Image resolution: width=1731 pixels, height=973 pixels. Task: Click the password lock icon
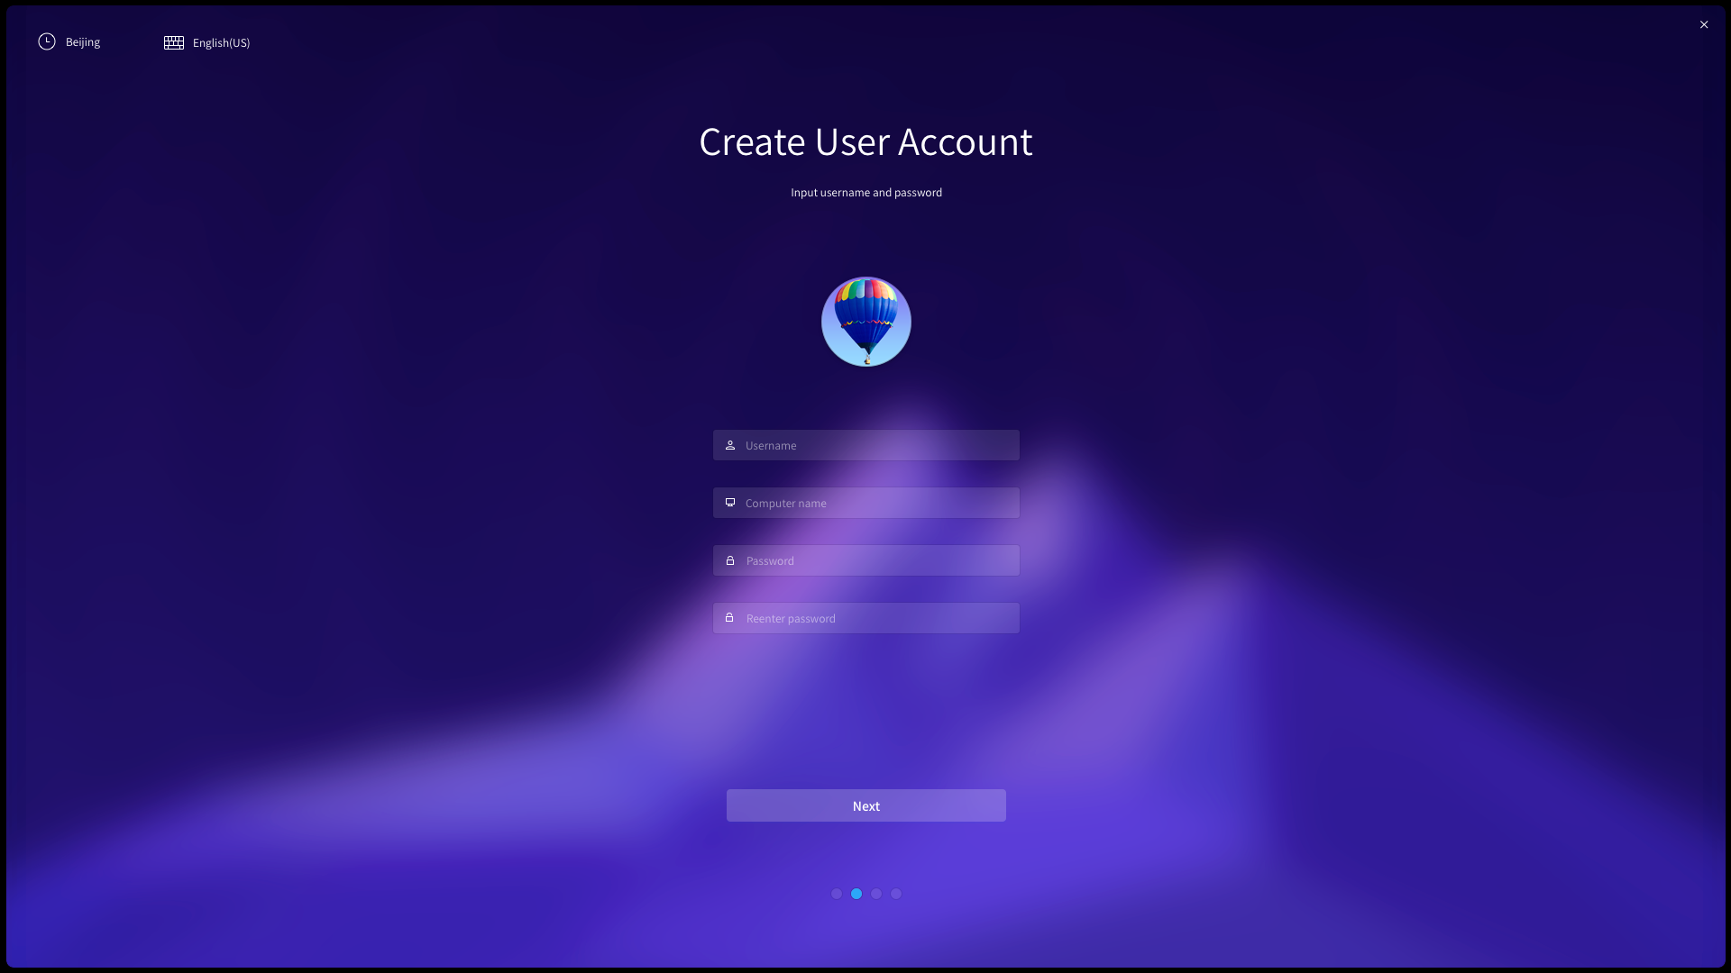point(730,559)
